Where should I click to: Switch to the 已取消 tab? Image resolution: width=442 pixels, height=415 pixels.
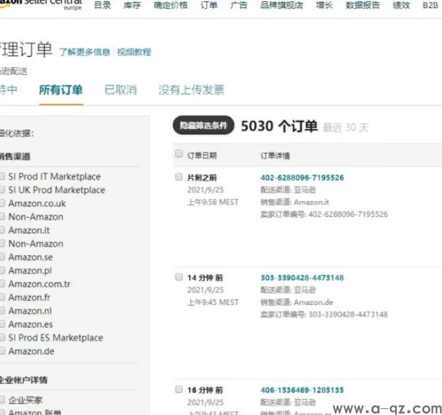(121, 90)
